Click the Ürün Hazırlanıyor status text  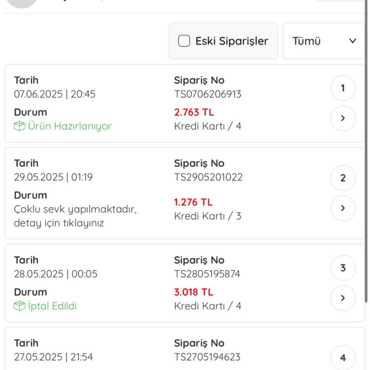tap(69, 126)
